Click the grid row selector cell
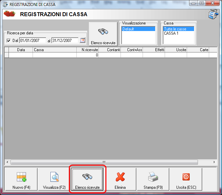This screenshot has width=222, height=195. tap(7, 55)
